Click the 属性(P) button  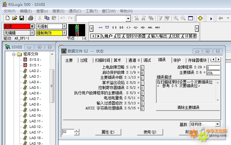108,132
